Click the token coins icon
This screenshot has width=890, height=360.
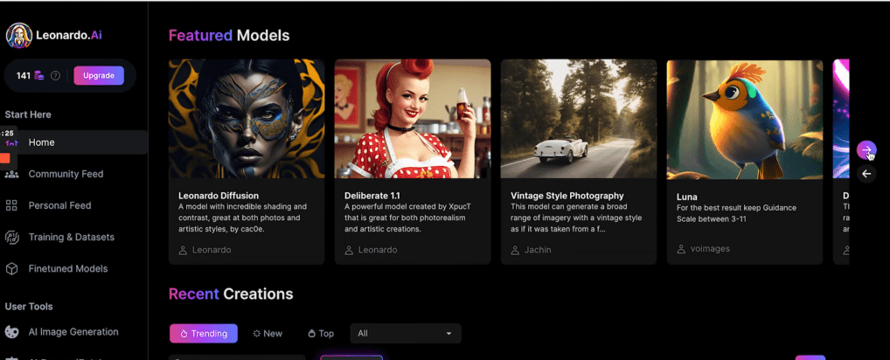point(39,75)
